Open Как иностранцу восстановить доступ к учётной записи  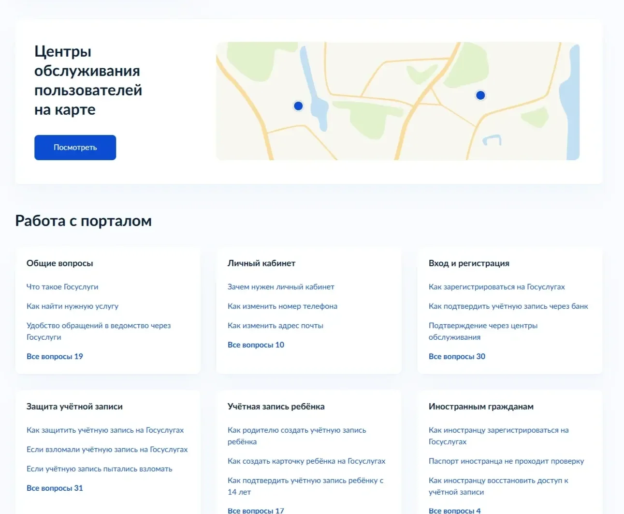tap(498, 486)
